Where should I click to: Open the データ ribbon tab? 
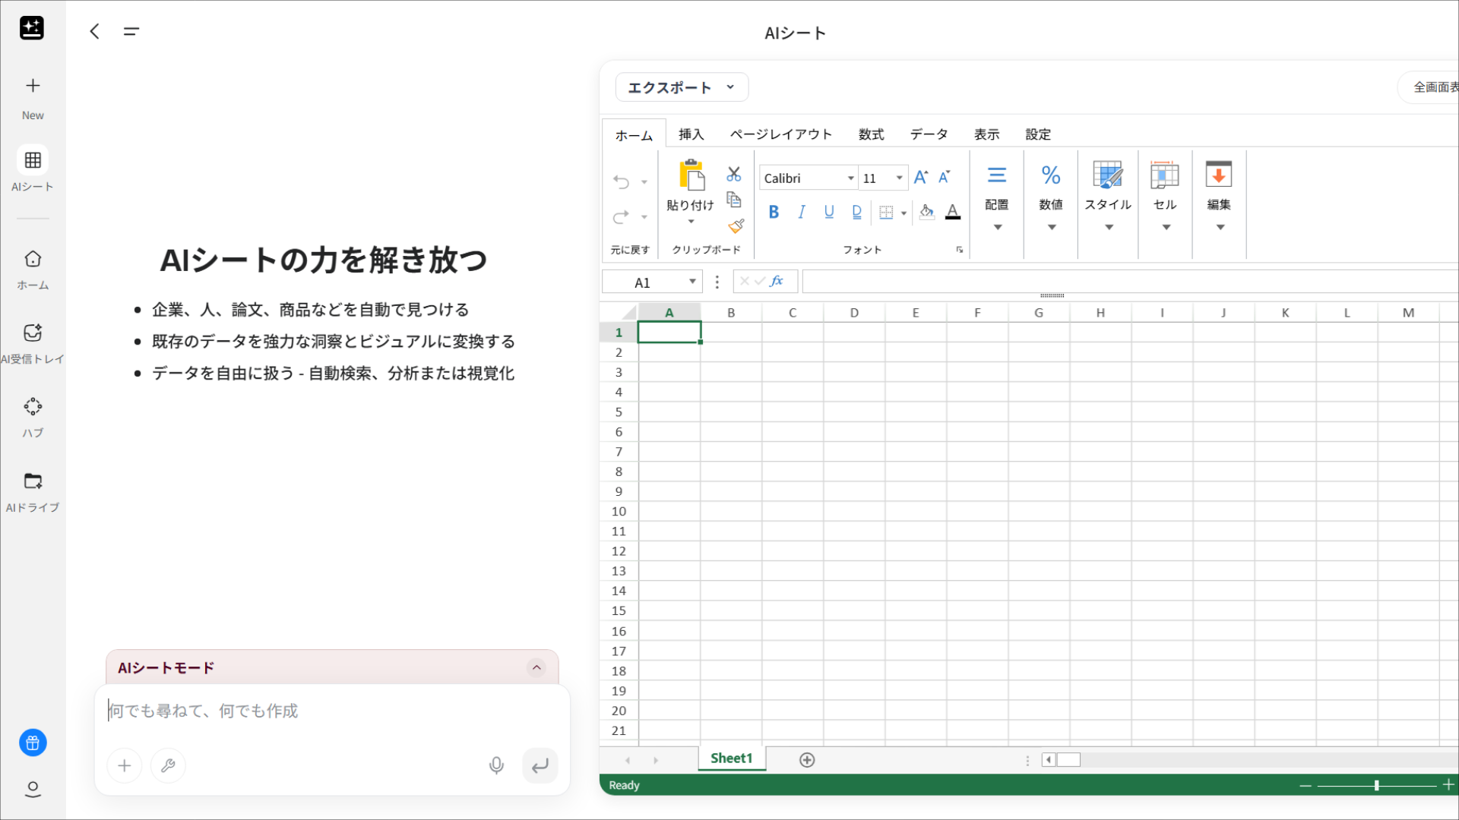pos(928,134)
